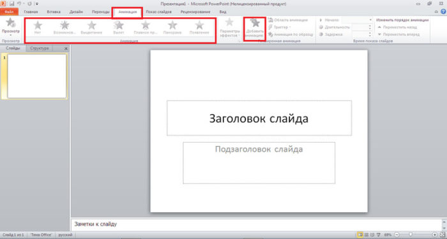447x239 pixels.
Task: Select the 'Нет' (None) animation effect
Action: coord(38,27)
